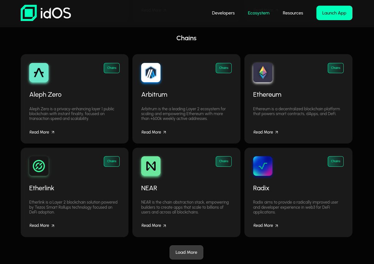Click the arrow icon beside Aleph Zero Read More
374x264 pixels.
click(53, 132)
